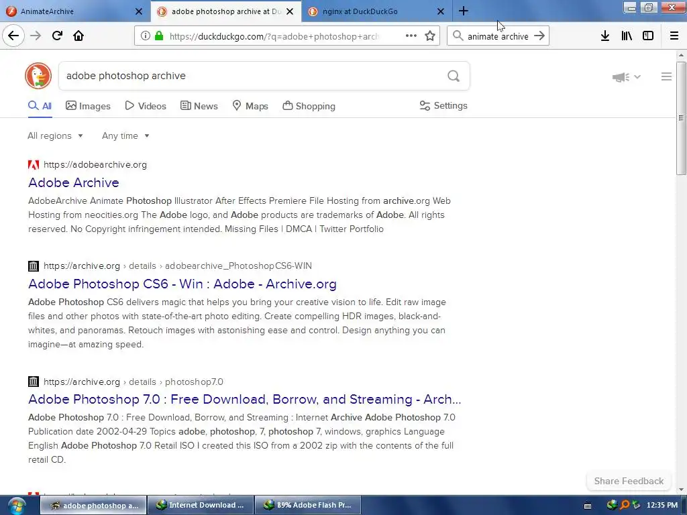Click the green padlock security icon

coord(159,36)
